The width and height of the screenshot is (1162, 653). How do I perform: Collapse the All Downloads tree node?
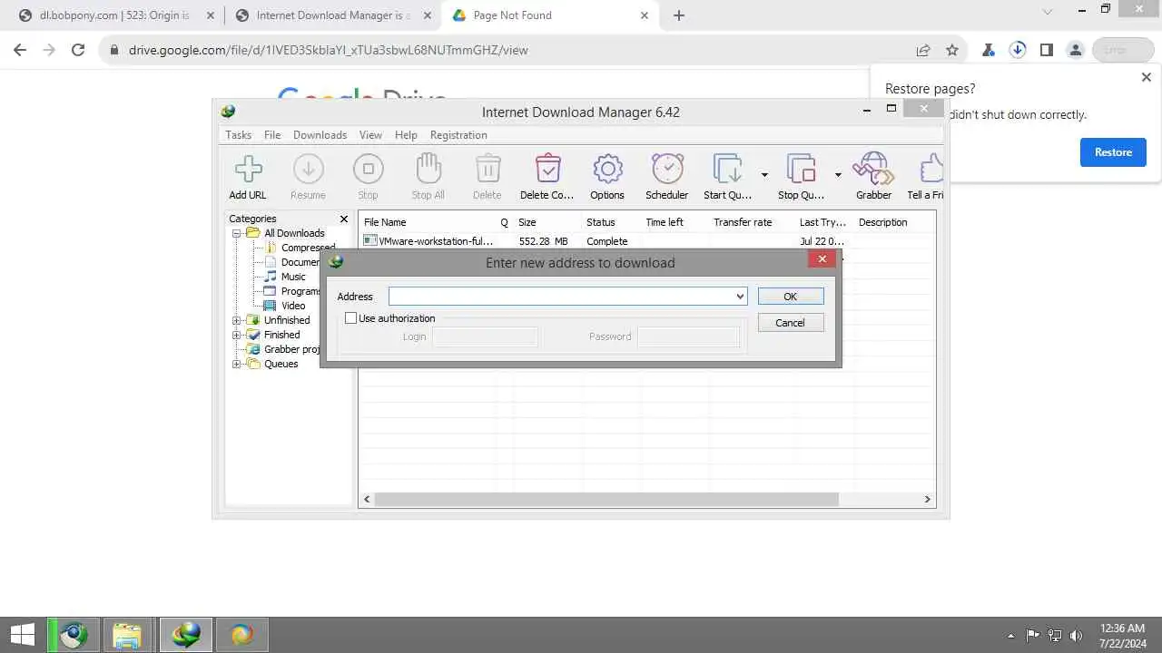click(237, 233)
